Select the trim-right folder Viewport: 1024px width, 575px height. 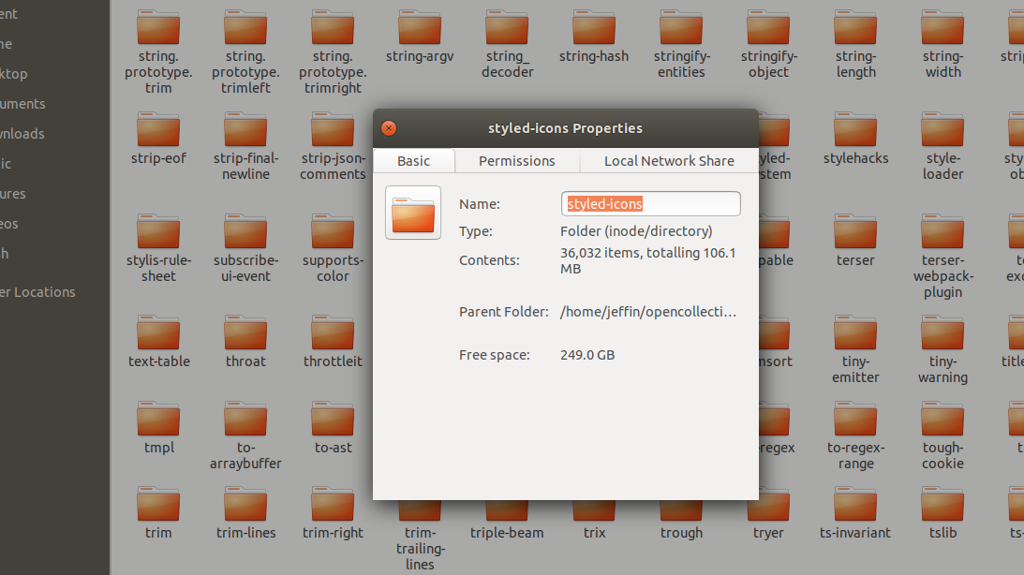[x=333, y=513]
